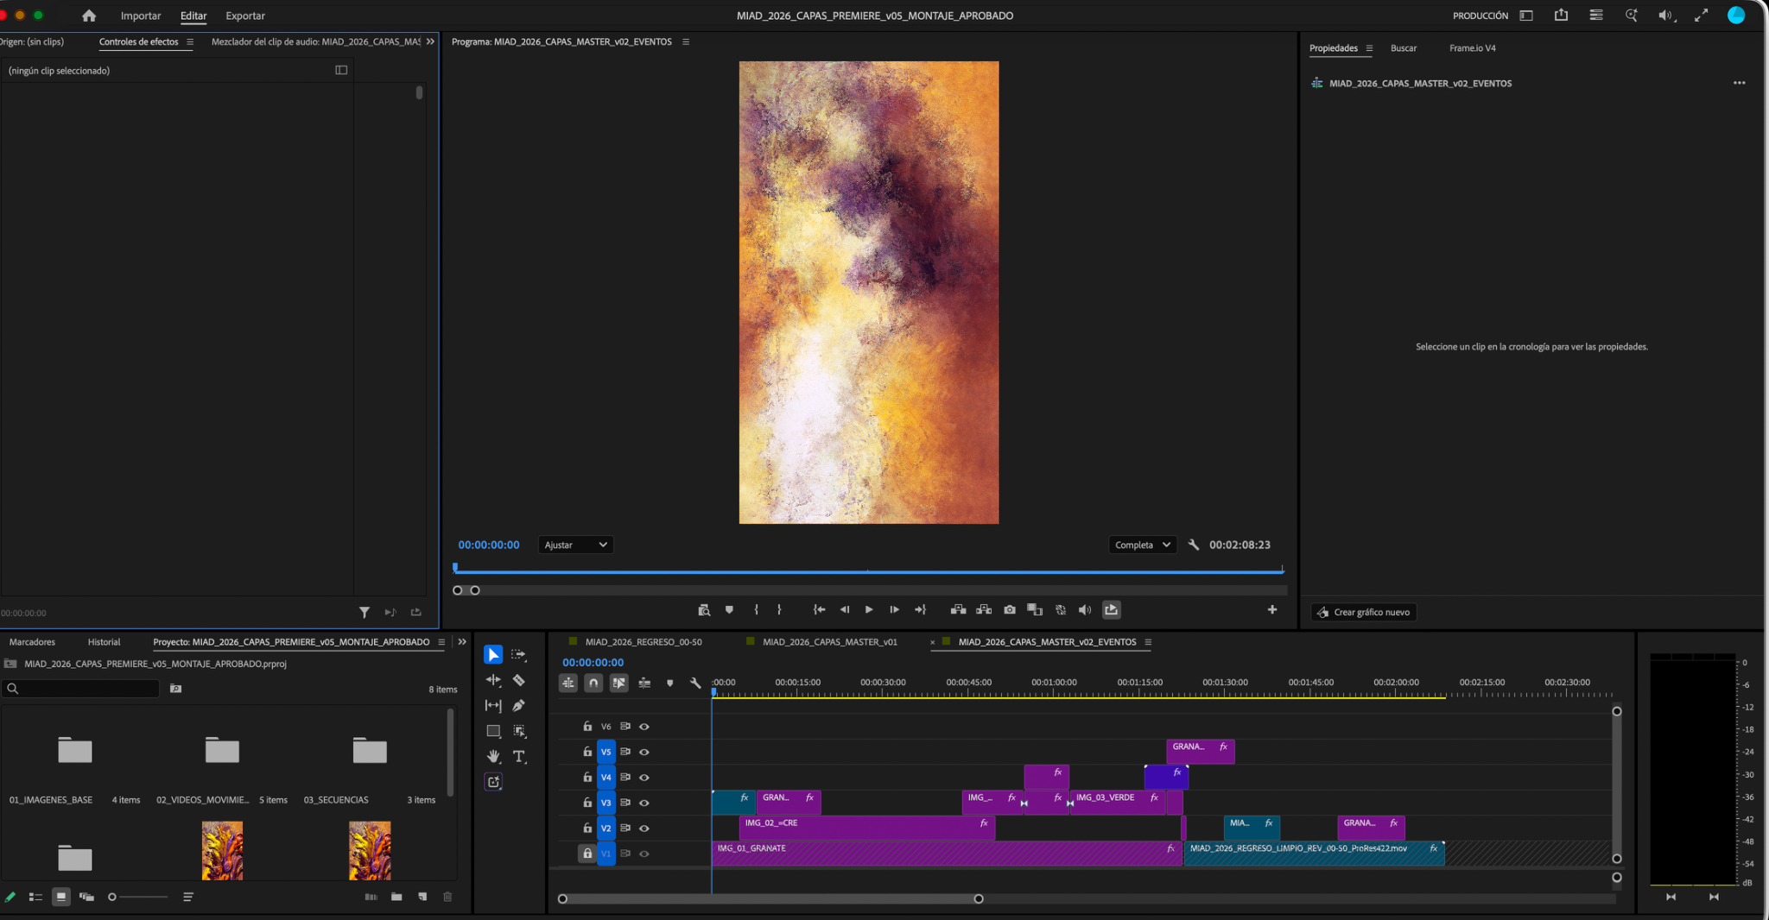The image size is (1769, 920).
Task: Toggle Snap in Timeline magnet icon
Action: (x=593, y=683)
